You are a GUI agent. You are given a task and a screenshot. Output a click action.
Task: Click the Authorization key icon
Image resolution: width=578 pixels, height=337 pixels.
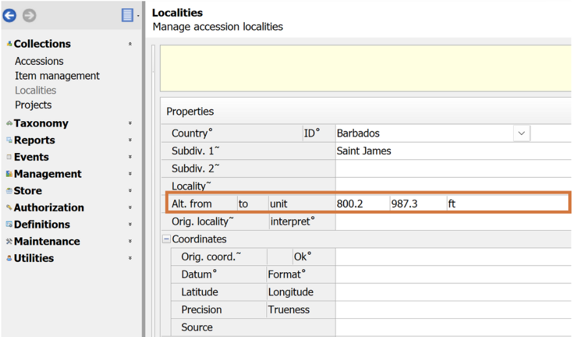tap(9, 207)
